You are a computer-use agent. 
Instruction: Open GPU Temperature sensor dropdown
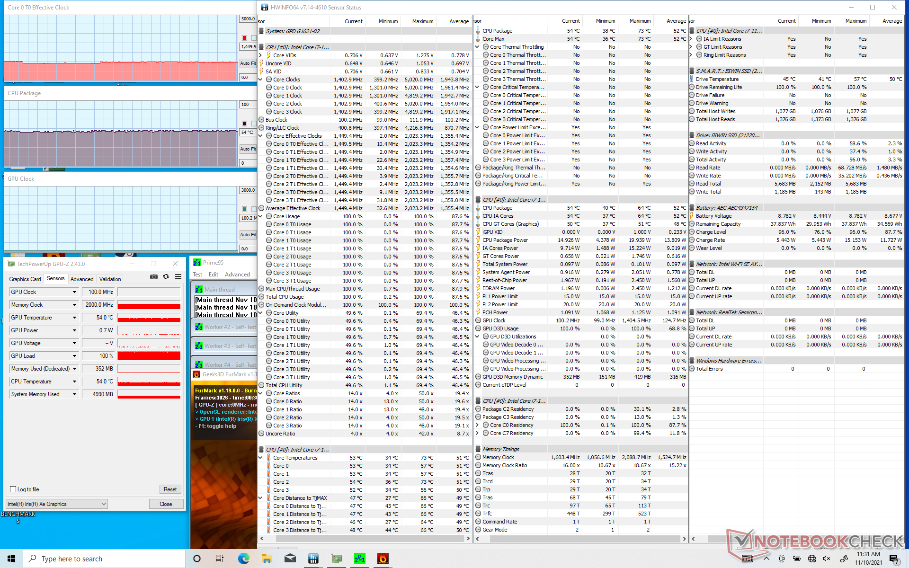pos(74,318)
